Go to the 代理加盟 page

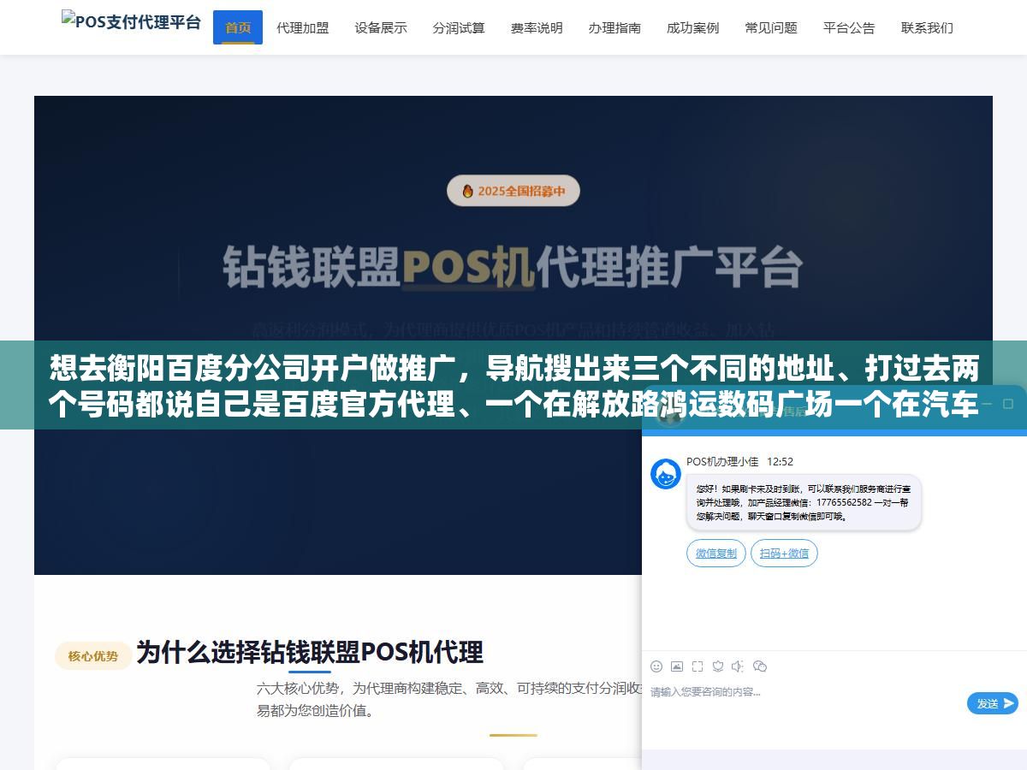pyautogui.click(x=303, y=27)
